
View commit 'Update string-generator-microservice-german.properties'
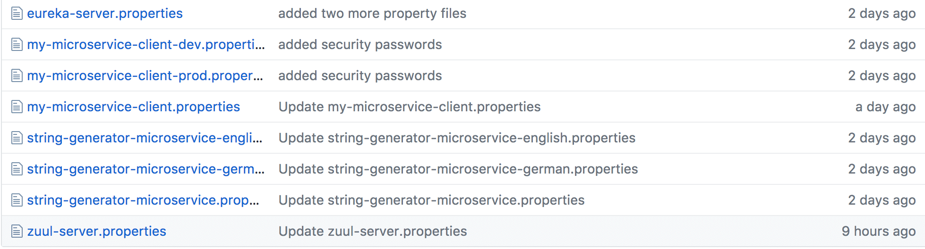458,169
